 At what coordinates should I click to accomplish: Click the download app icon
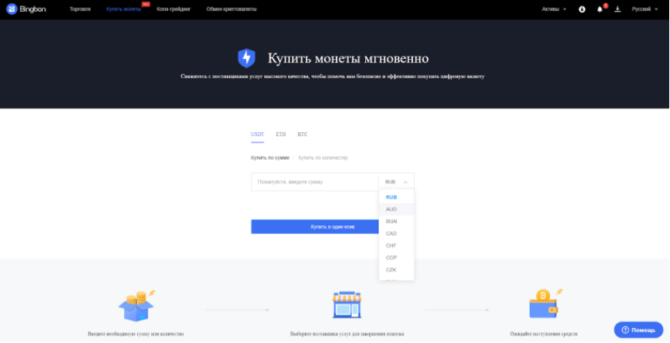[617, 10]
